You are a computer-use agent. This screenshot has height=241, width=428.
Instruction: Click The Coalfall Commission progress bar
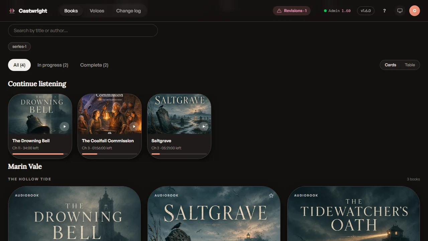[x=110, y=154]
